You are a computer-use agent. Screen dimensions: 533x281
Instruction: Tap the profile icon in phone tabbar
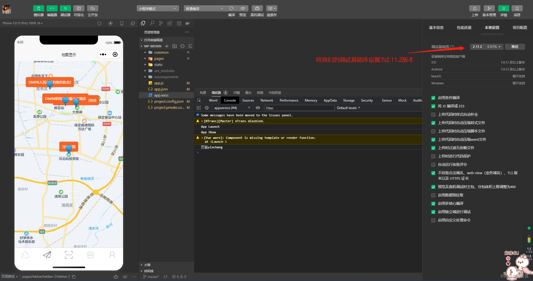pos(112,255)
